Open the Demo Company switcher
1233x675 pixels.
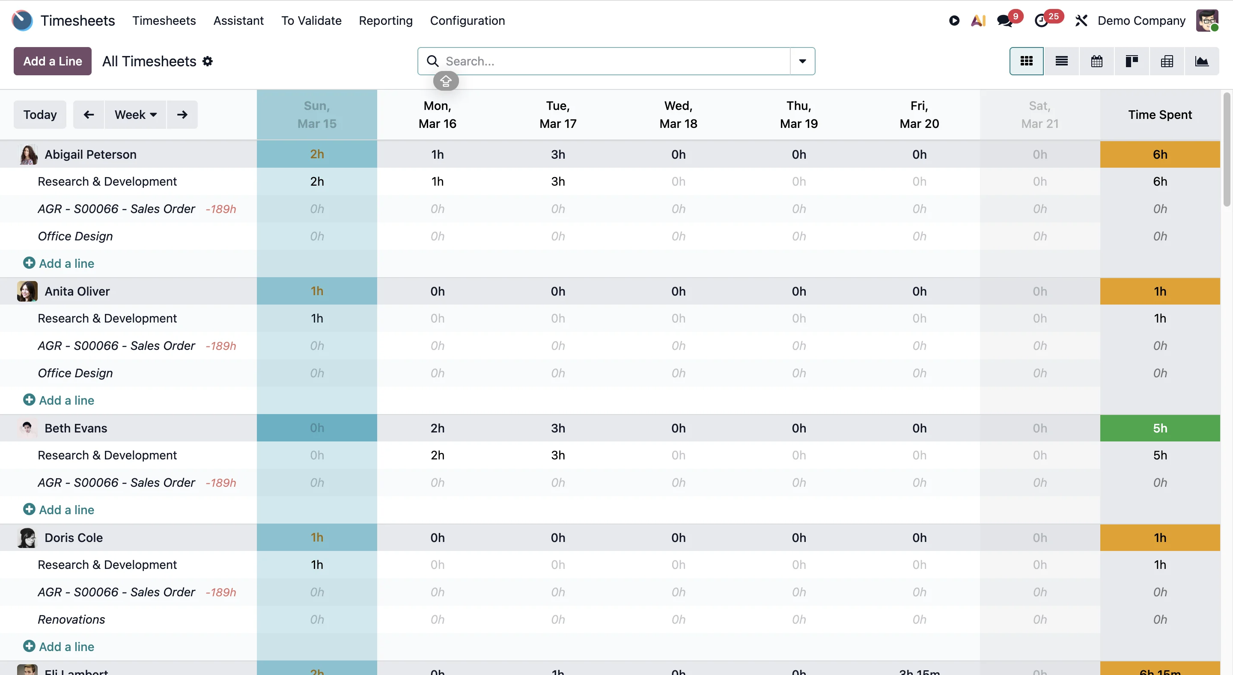point(1141,21)
